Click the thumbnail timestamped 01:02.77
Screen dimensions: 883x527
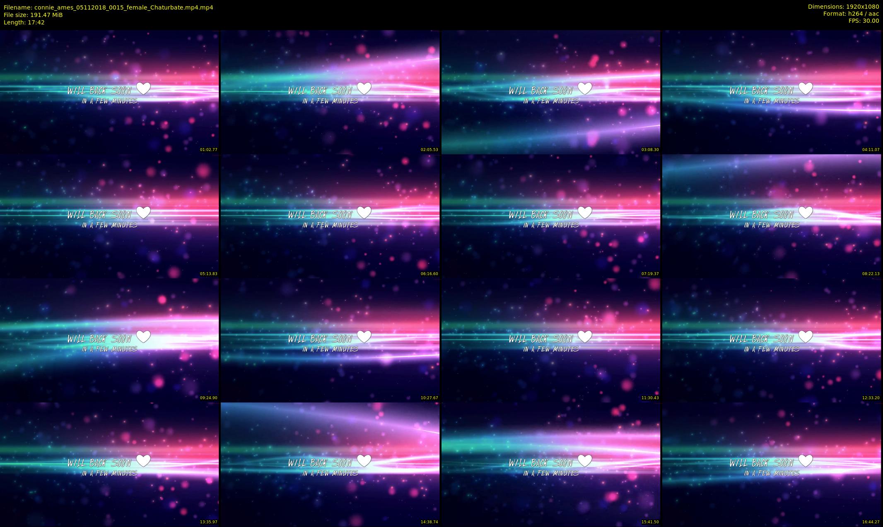coord(109,92)
